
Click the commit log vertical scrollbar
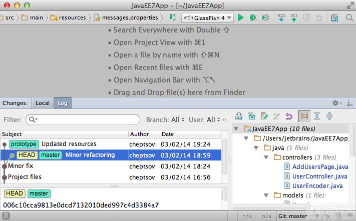click(x=225, y=156)
